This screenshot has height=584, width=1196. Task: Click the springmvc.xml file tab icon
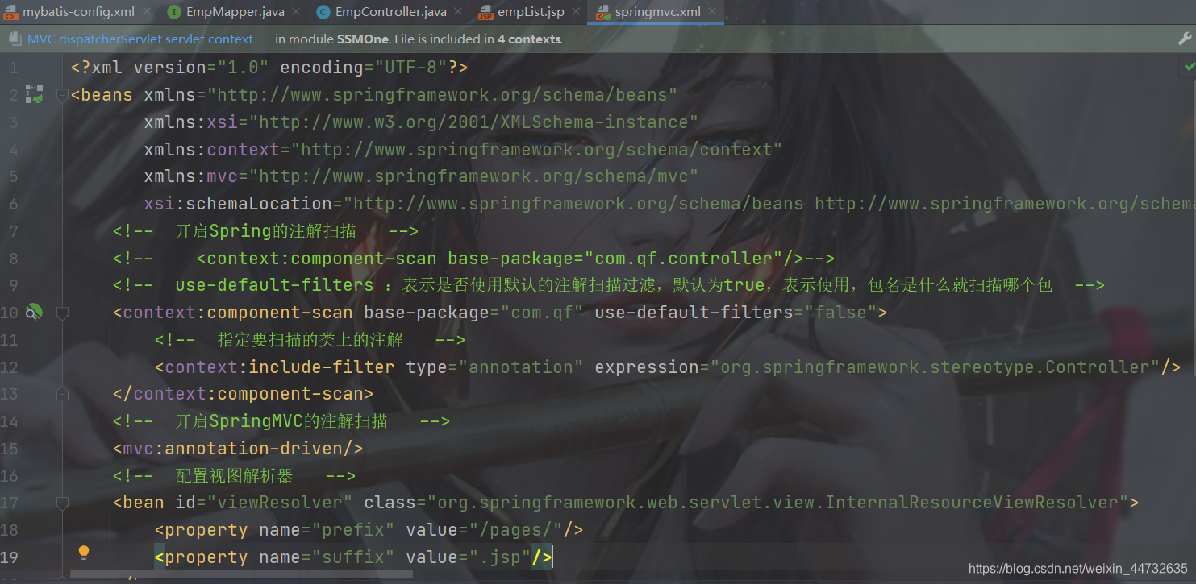(x=603, y=12)
